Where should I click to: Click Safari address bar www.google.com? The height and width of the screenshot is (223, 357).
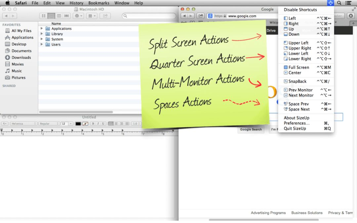point(242,16)
